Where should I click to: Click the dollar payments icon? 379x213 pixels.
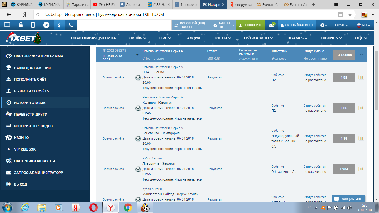[x=59, y=25]
